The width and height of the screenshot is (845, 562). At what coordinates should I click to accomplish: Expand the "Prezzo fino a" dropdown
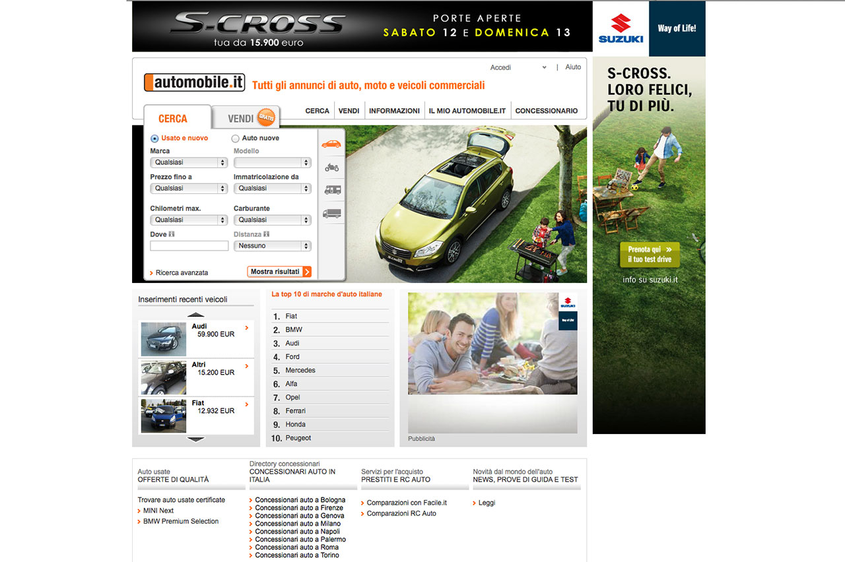[x=189, y=189]
